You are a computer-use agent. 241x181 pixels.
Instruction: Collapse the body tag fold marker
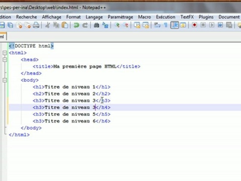5,80
